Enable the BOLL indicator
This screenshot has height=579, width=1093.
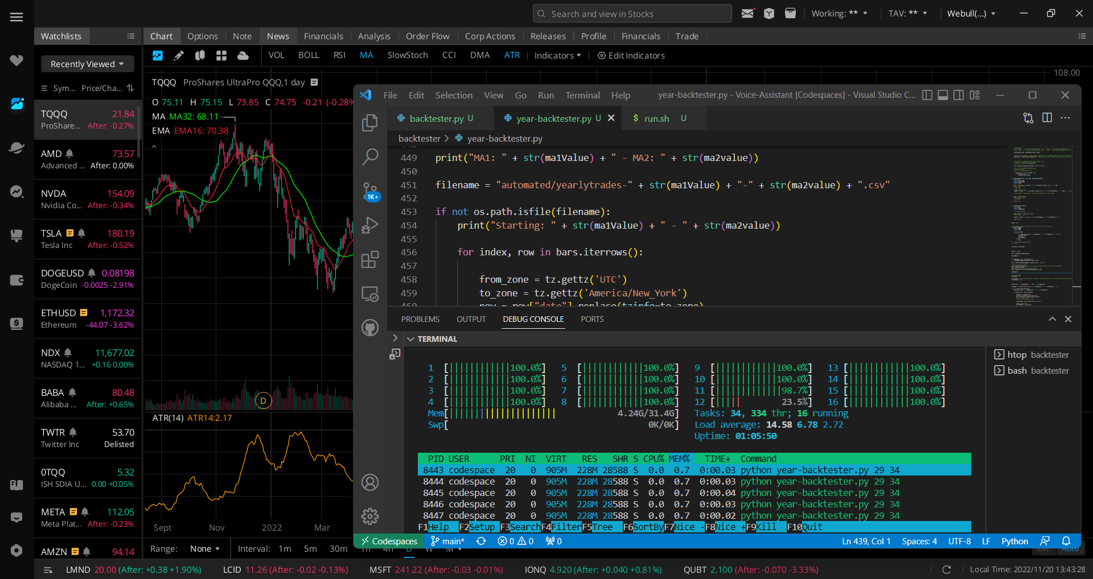pyautogui.click(x=308, y=55)
